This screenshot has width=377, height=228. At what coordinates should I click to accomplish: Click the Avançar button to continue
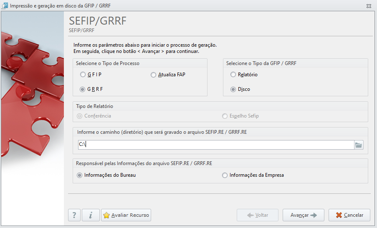click(304, 215)
